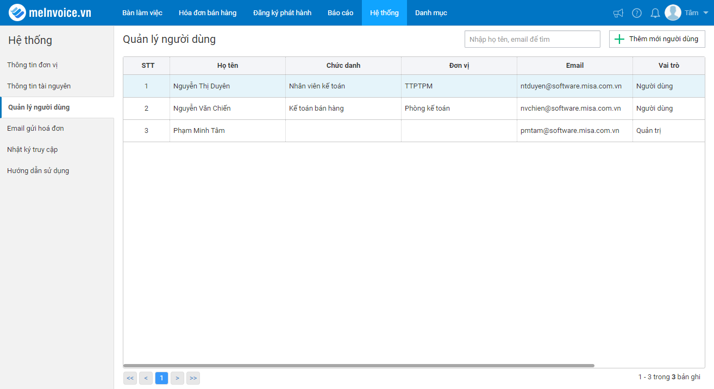Show notifications bell icon
714x389 pixels.
(655, 13)
